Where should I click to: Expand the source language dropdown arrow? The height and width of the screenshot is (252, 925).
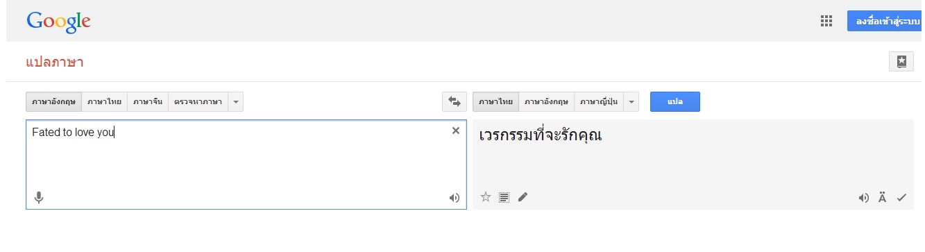point(236,101)
